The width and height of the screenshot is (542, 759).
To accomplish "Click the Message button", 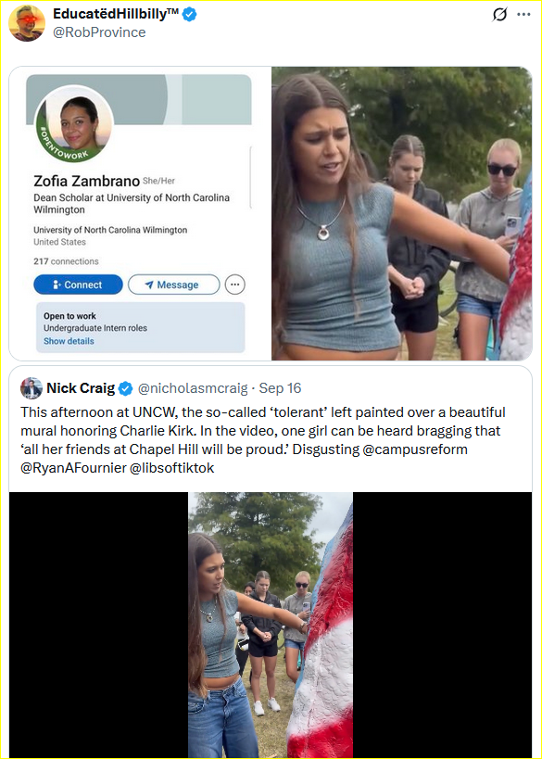I will pyautogui.click(x=174, y=285).
